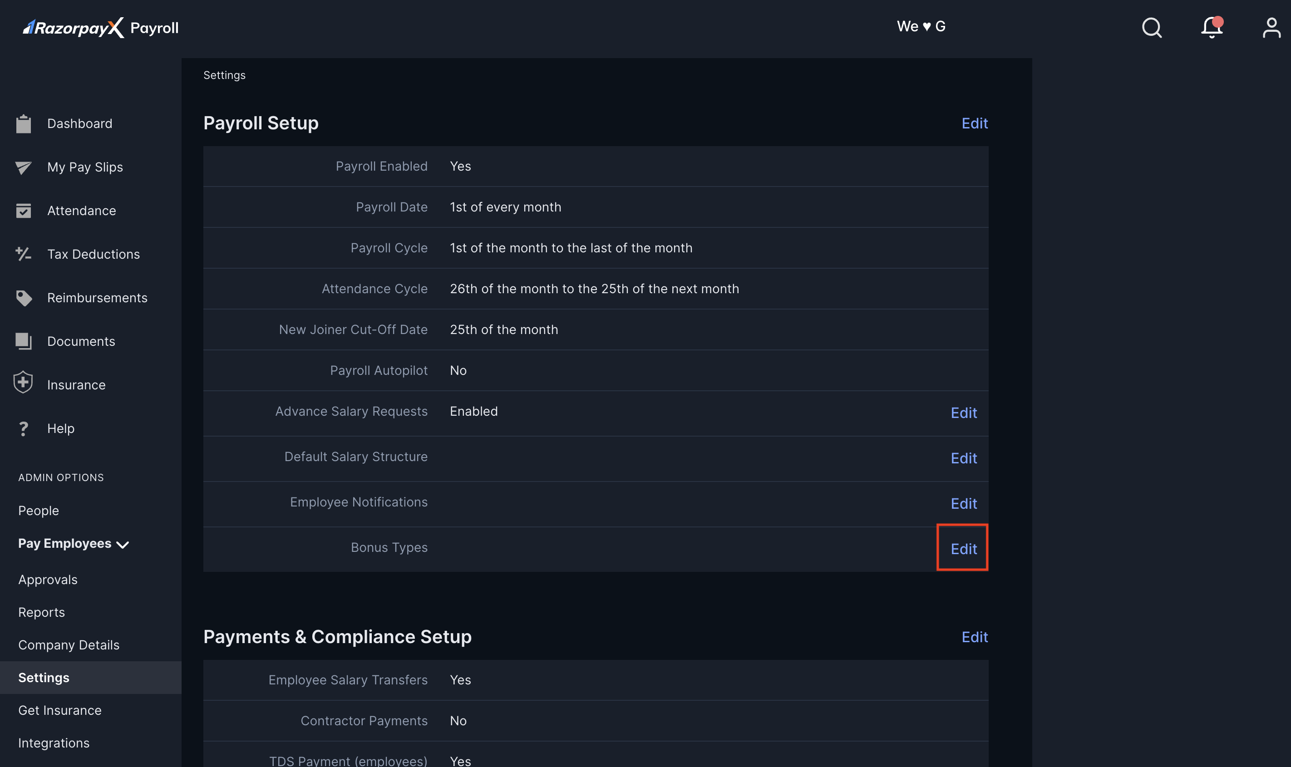Go to Approvals
Viewport: 1291px width, 767px height.
[48, 580]
